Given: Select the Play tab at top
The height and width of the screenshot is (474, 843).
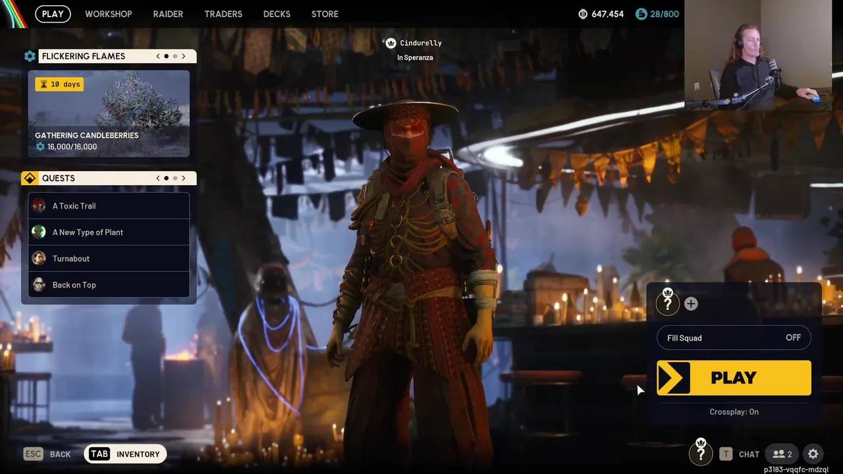Looking at the screenshot, I should (53, 14).
